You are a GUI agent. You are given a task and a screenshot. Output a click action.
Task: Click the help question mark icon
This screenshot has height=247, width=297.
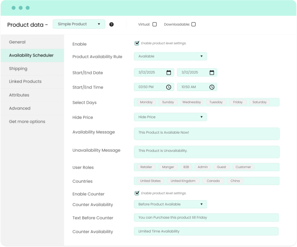(112, 24)
